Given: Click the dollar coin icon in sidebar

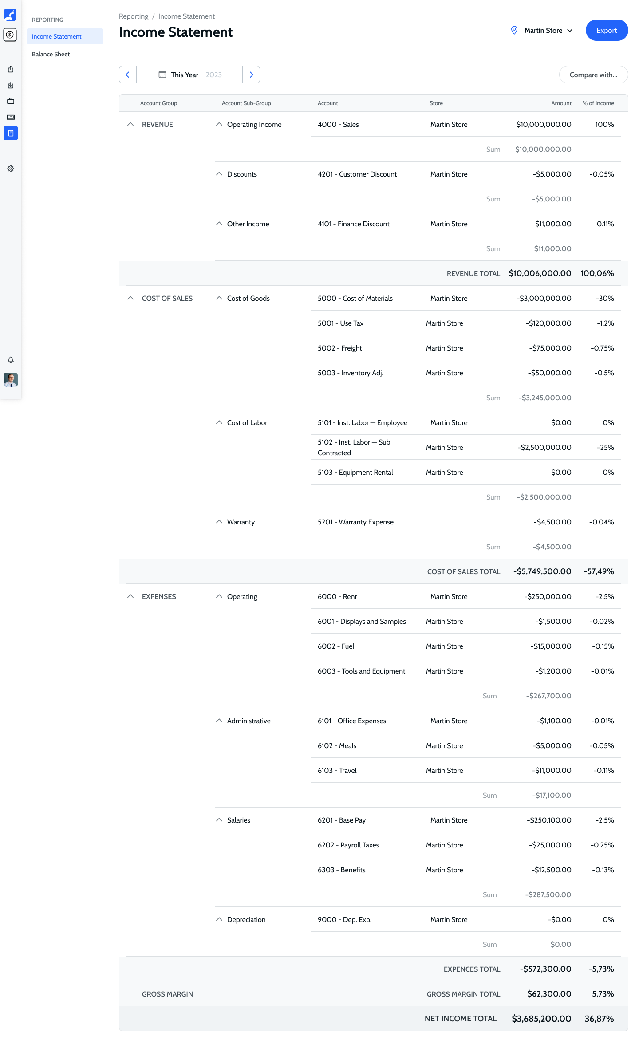Looking at the screenshot, I should 10,35.
